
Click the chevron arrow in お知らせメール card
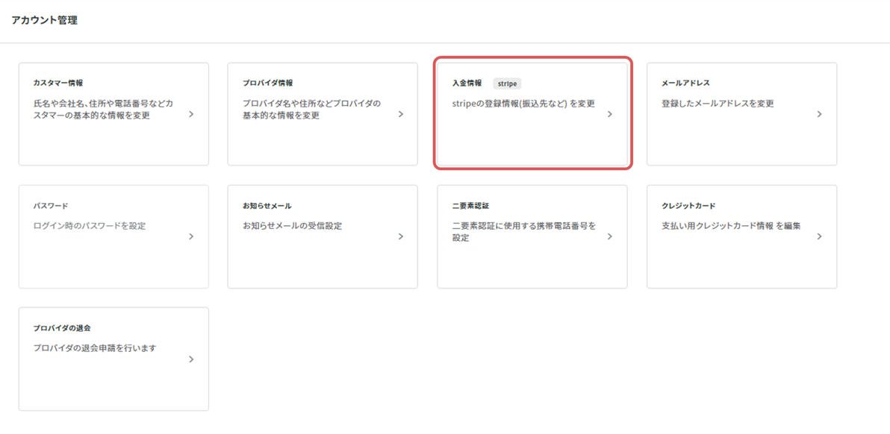pos(401,236)
